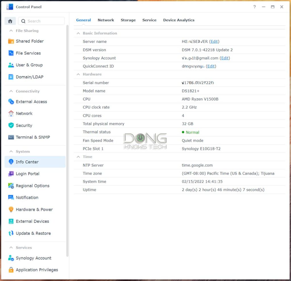Focus the sidebar Search field
This screenshot has height=281, width=291.
pos(41,21)
